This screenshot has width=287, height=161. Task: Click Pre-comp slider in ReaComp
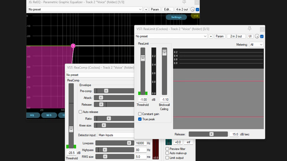[x=114, y=91]
